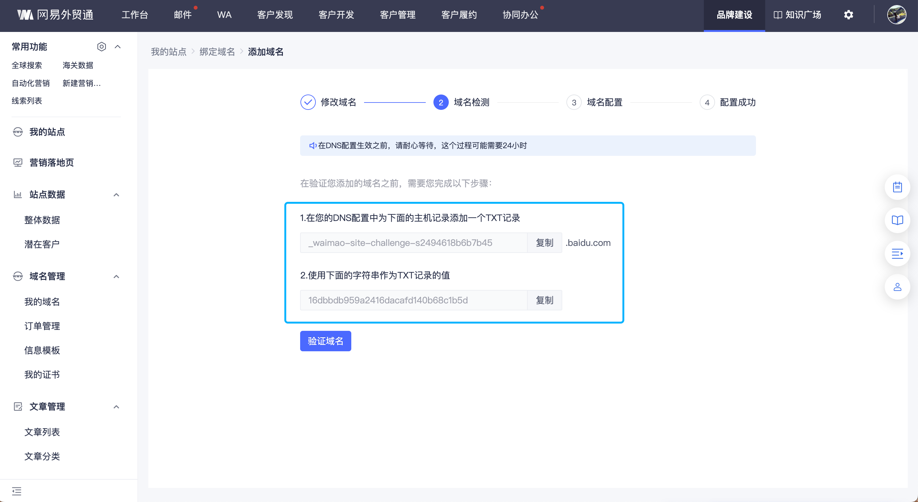Click the floating clipboard icon on right
The height and width of the screenshot is (502, 918).
click(897, 187)
